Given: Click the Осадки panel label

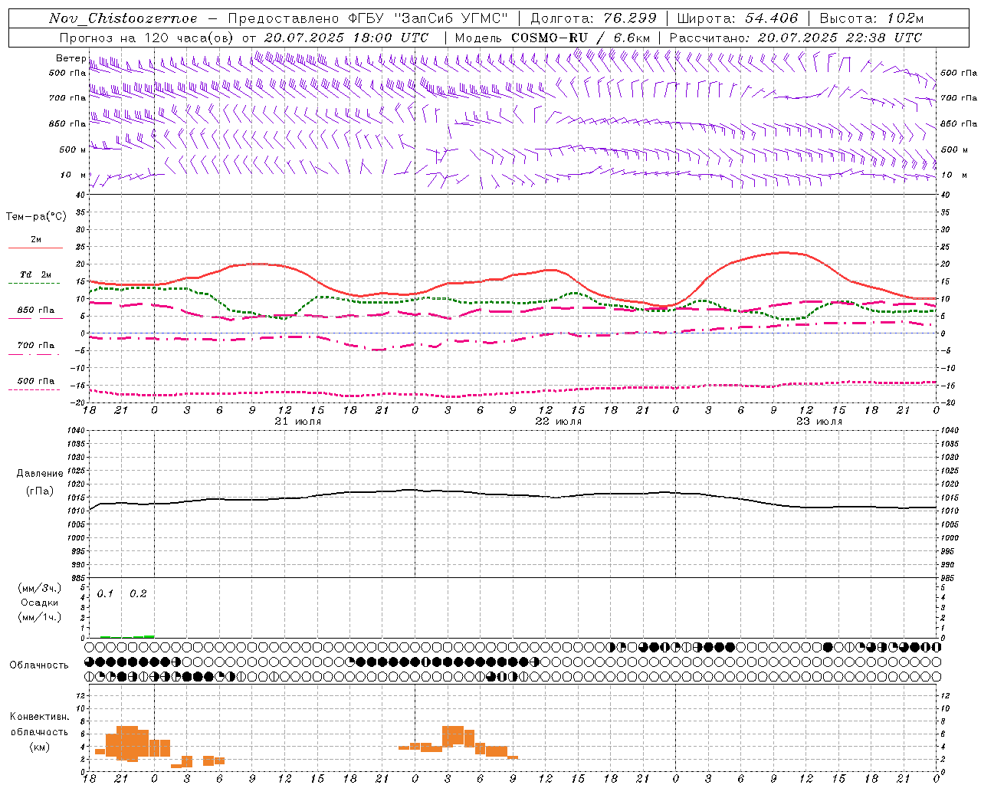Looking at the screenshot, I should click(x=40, y=603).
